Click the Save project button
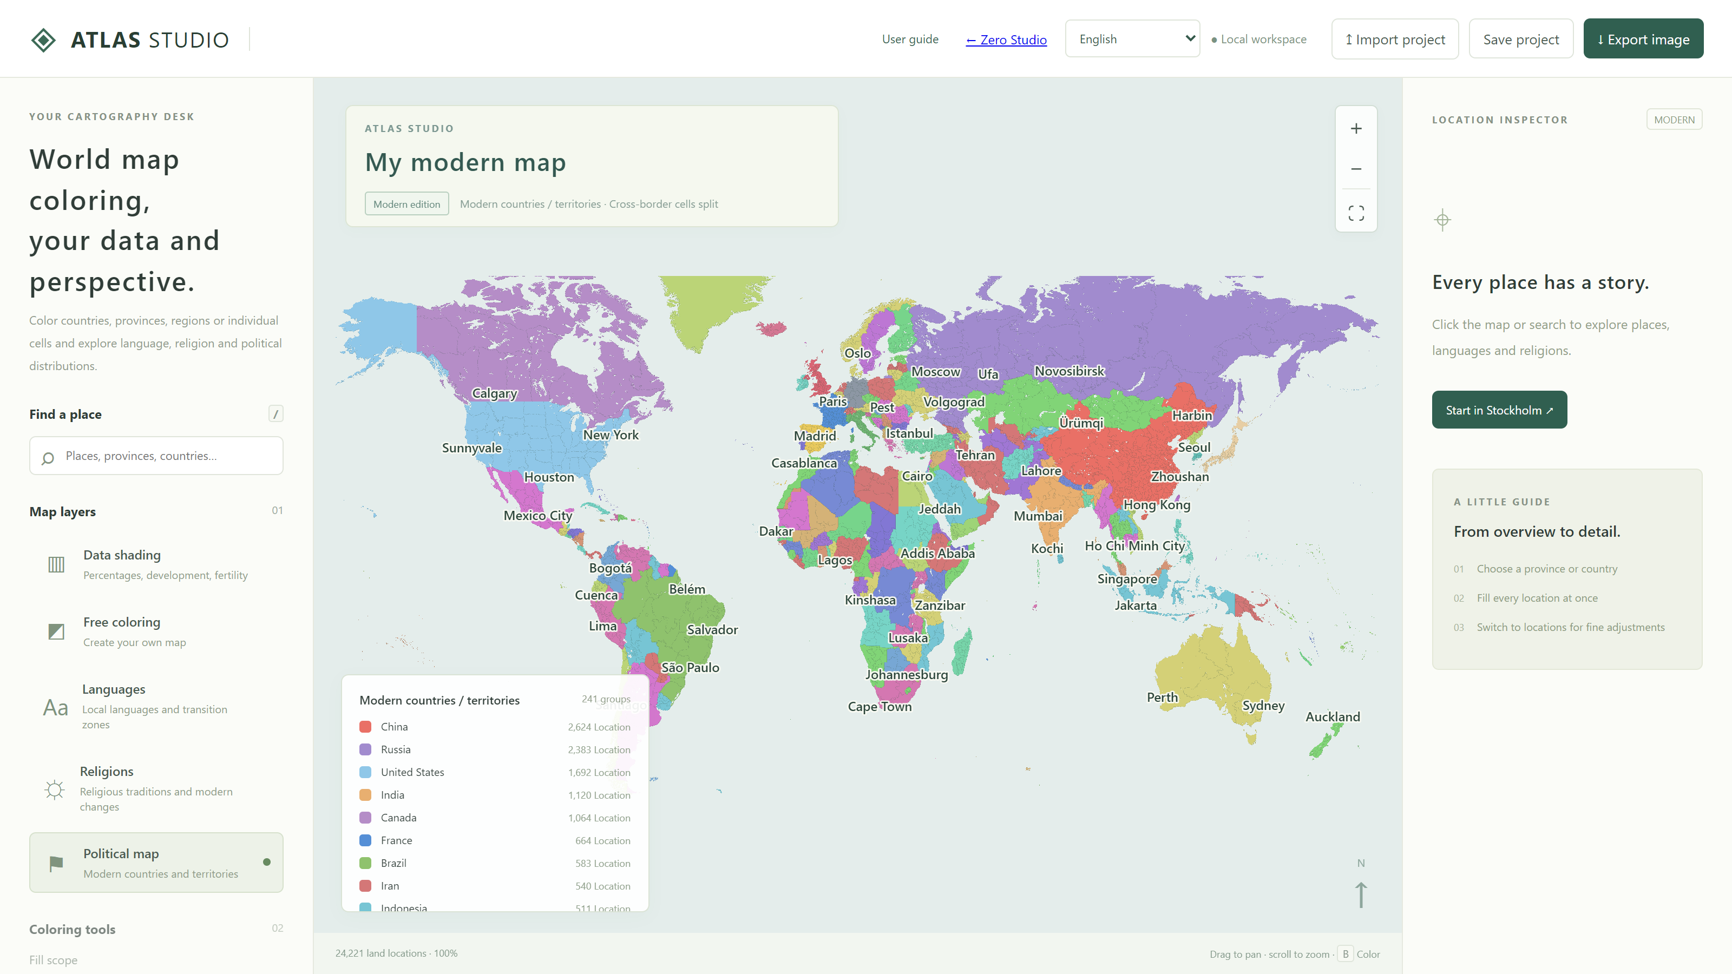Image resolution: width=1732 pixels, height=974 pixels. pyautogui.click(x=1521, y=39)
